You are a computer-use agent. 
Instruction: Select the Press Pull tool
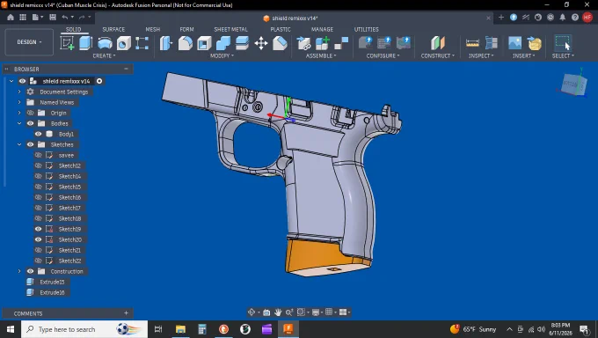pyautogui.click(x=166, y=43)
